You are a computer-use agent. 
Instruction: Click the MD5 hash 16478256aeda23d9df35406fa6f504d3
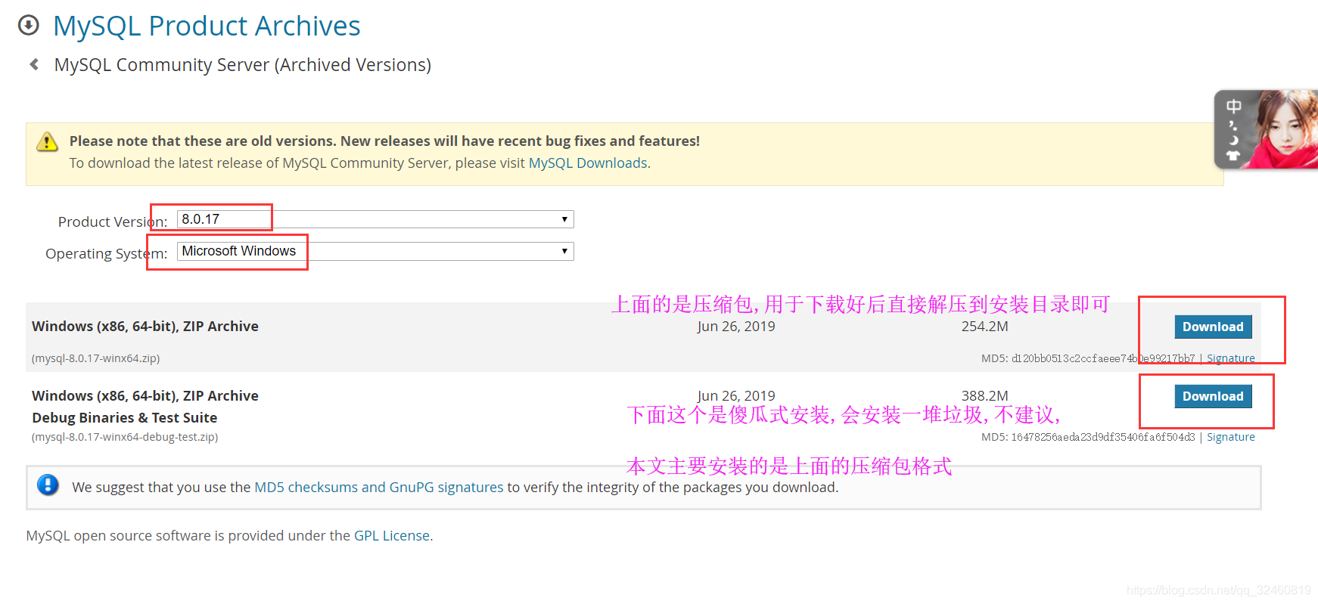(1103, 437)
